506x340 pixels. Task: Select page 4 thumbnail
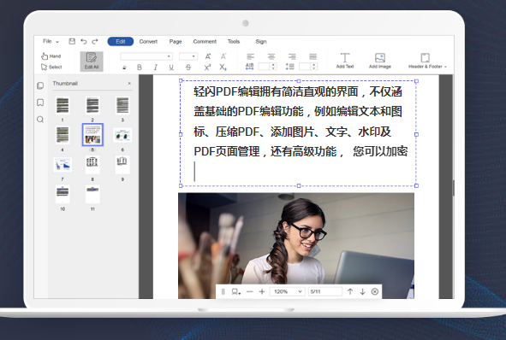point(63,135)
